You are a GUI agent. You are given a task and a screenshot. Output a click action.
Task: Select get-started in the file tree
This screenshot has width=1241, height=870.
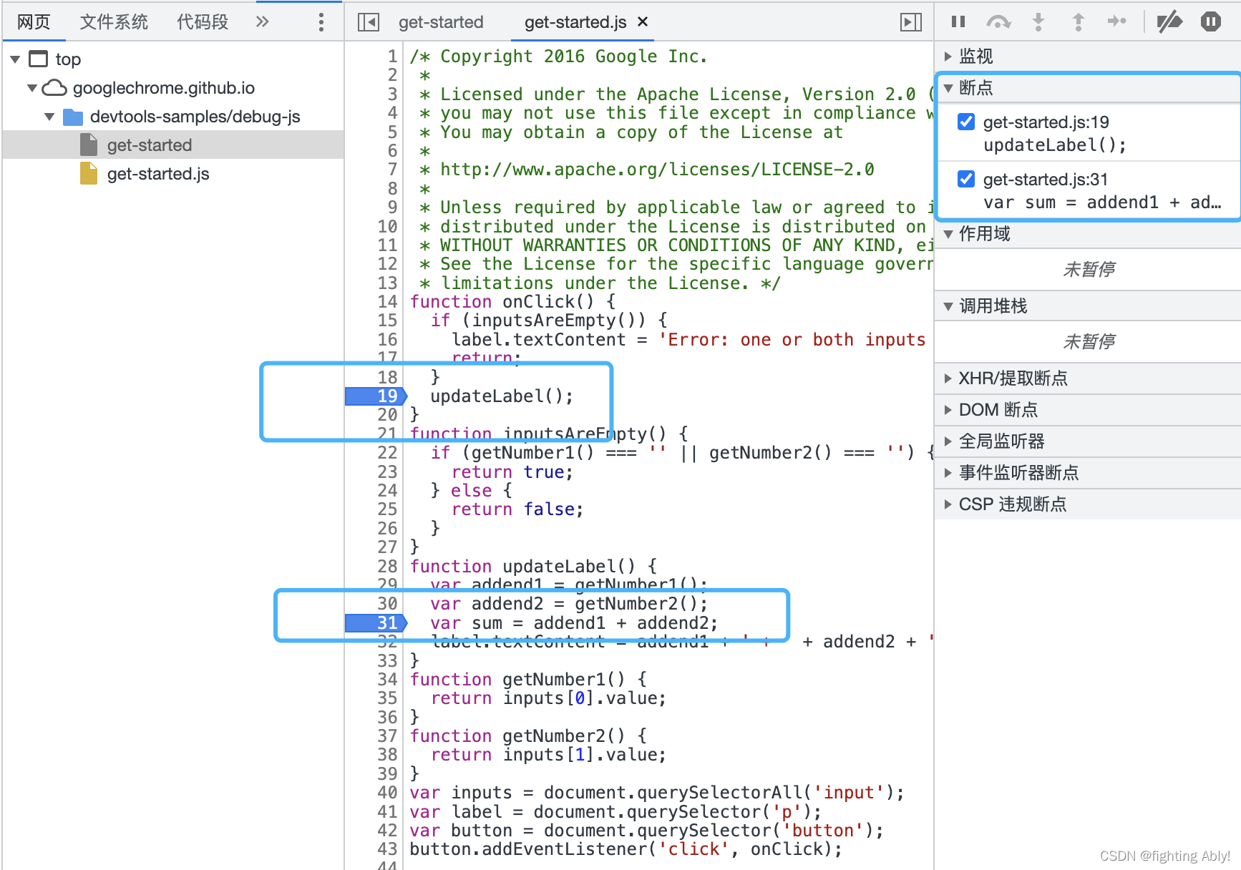[150, 145]
